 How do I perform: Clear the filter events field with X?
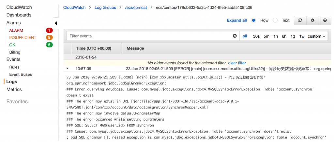tap(235, 36)
